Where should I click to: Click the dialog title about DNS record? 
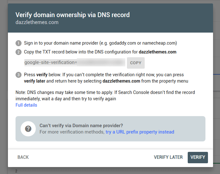click(x=72, y=15)
